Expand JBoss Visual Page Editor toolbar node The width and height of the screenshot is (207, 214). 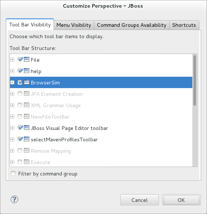pyautogui.click(x=12, y=128)
